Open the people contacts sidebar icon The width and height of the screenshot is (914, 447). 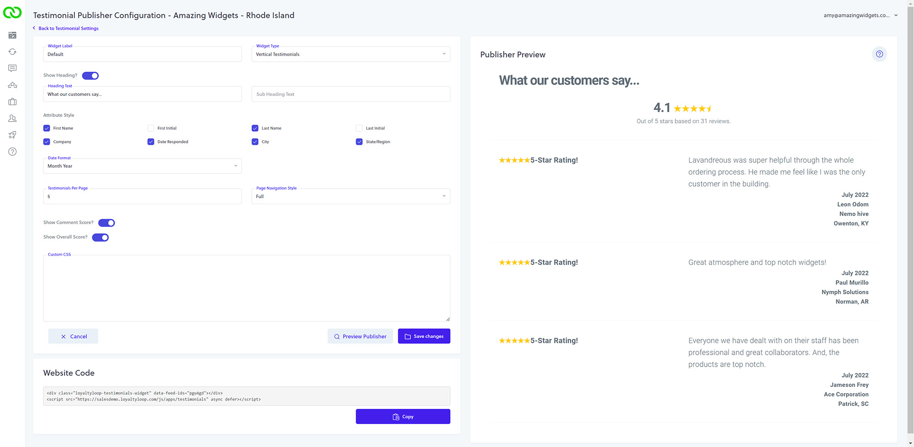click(12, 118)
